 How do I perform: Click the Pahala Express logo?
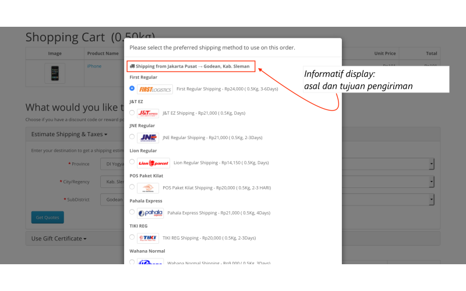(150, 213)
